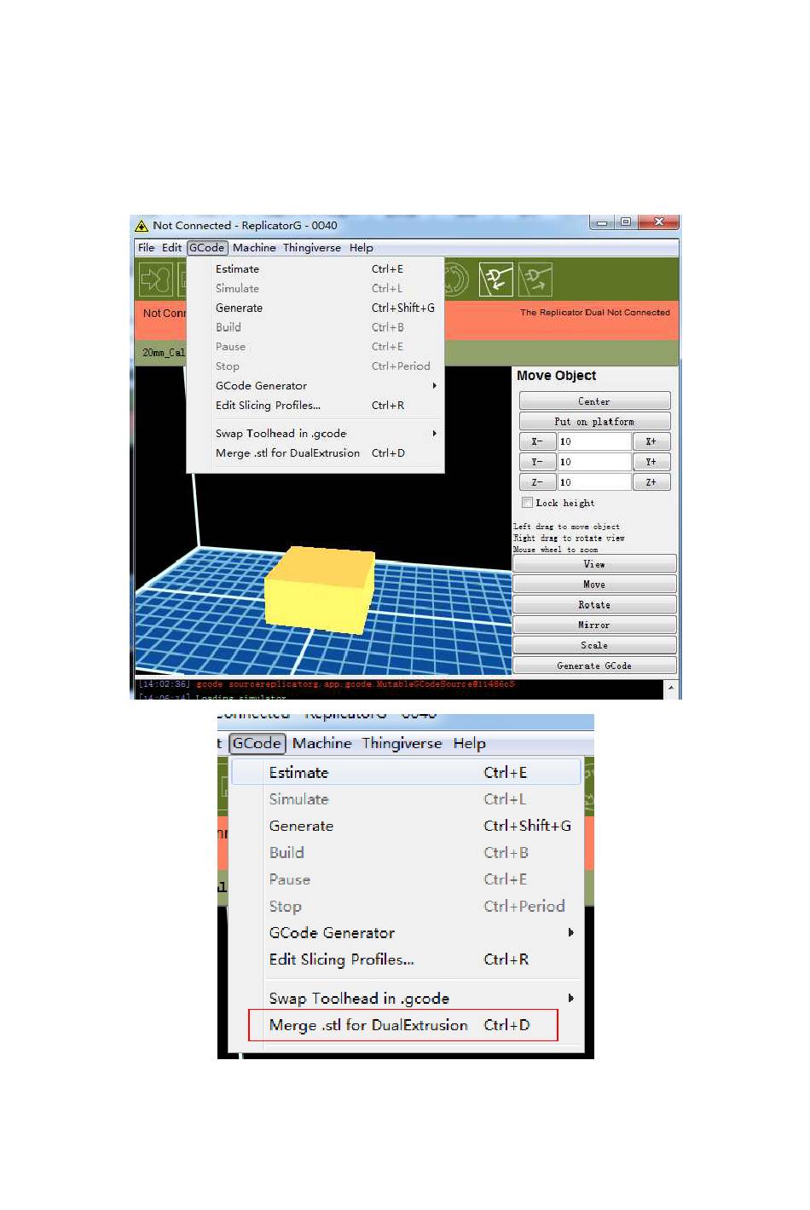Expand Swap Toolhead in .gcode in upper screenshot

(x=434, y=434)
